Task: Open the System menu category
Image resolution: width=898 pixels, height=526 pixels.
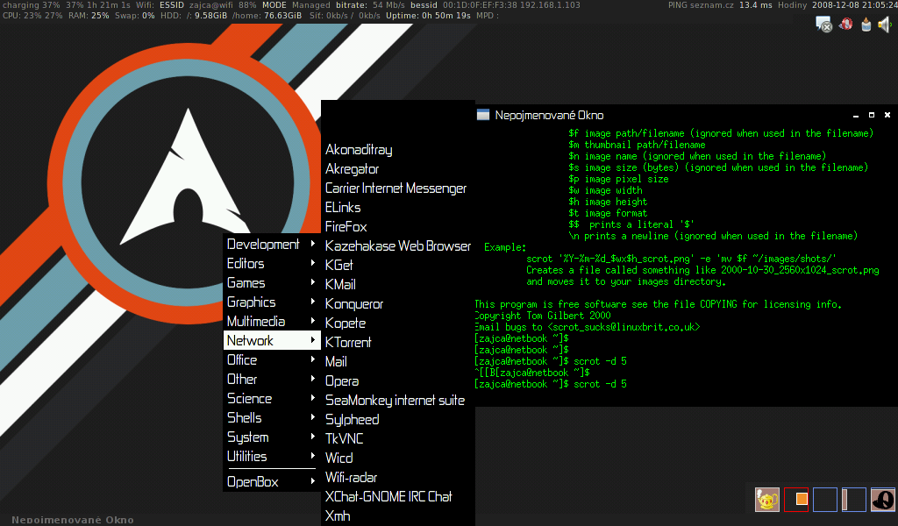Action: 272,437
